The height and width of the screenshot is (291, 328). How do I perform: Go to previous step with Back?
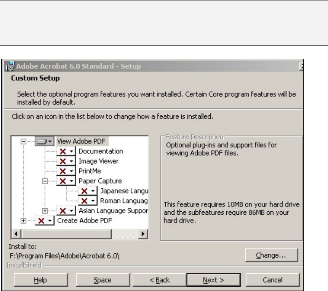159,280
